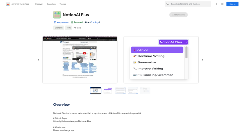Click the Featured badge icon
The image size is (241, 135).
coord(72,22)
